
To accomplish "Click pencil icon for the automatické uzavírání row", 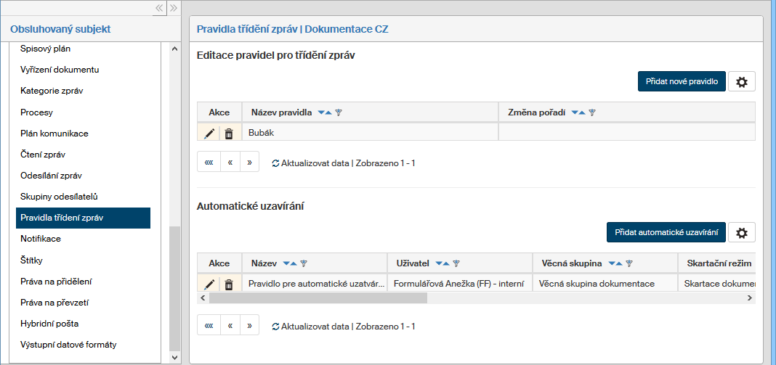I will pyautogui.click(x=209, y=284).
